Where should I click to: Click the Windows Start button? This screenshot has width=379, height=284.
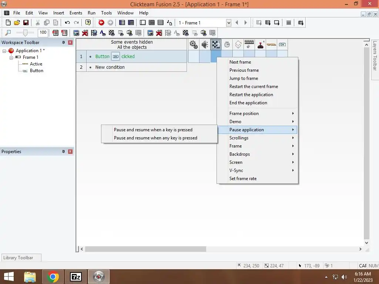[x=9, y=277]
